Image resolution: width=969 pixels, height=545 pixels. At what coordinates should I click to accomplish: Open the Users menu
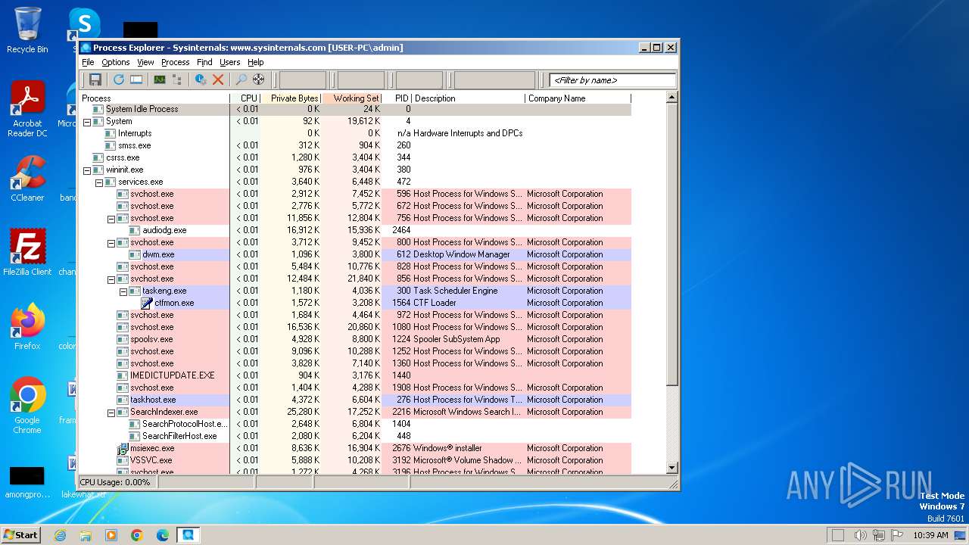(x=229, y=62)
